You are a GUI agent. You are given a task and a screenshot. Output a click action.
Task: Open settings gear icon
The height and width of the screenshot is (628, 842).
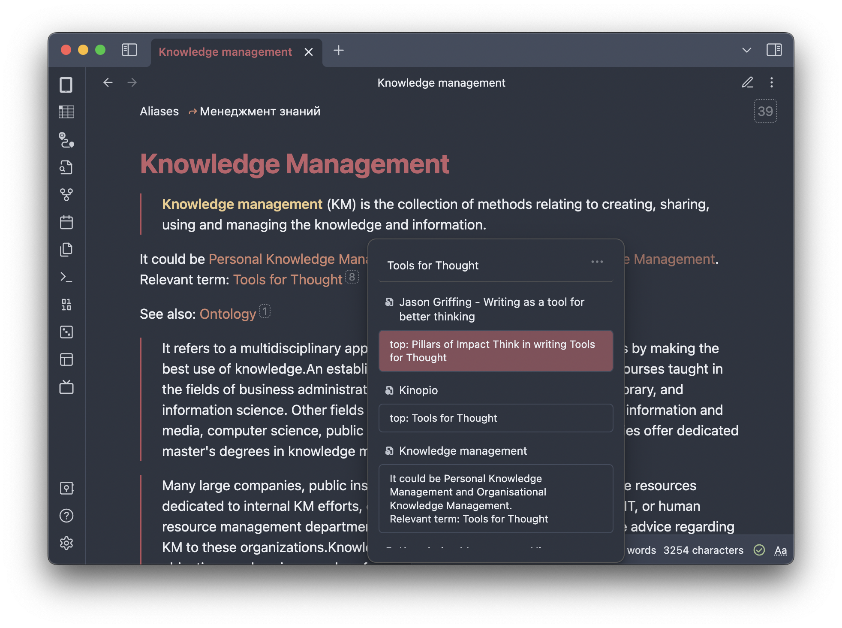click(x=66, y=543)
